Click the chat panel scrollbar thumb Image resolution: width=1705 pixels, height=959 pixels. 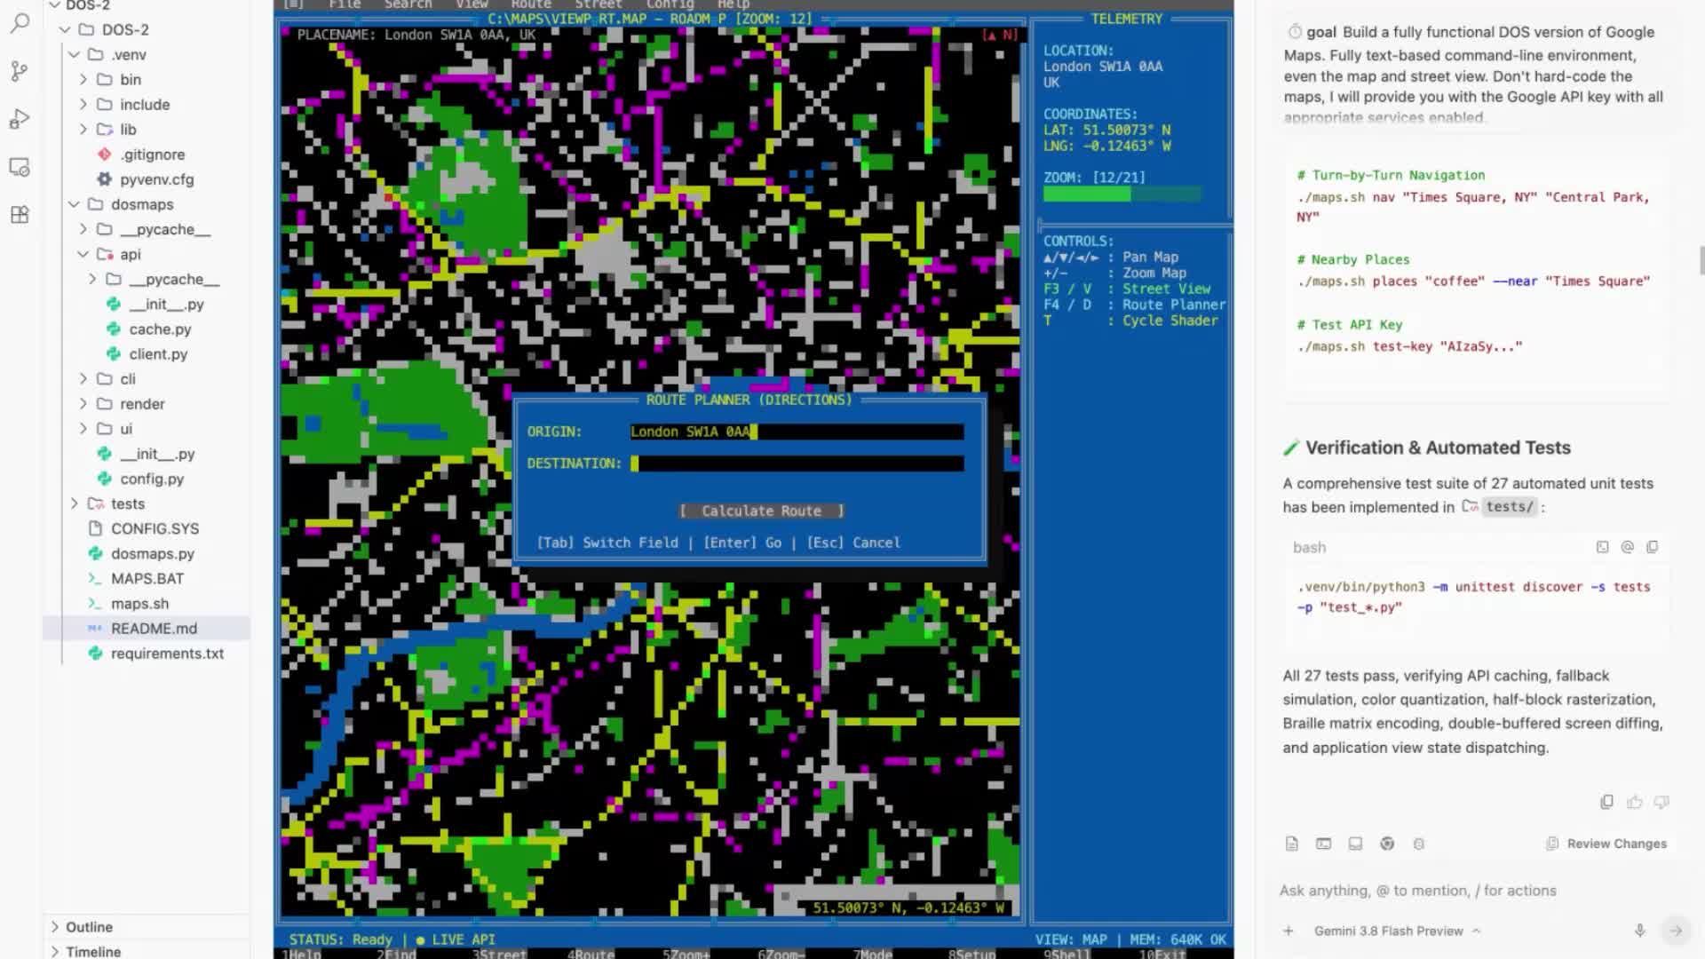coord(1701,261)
